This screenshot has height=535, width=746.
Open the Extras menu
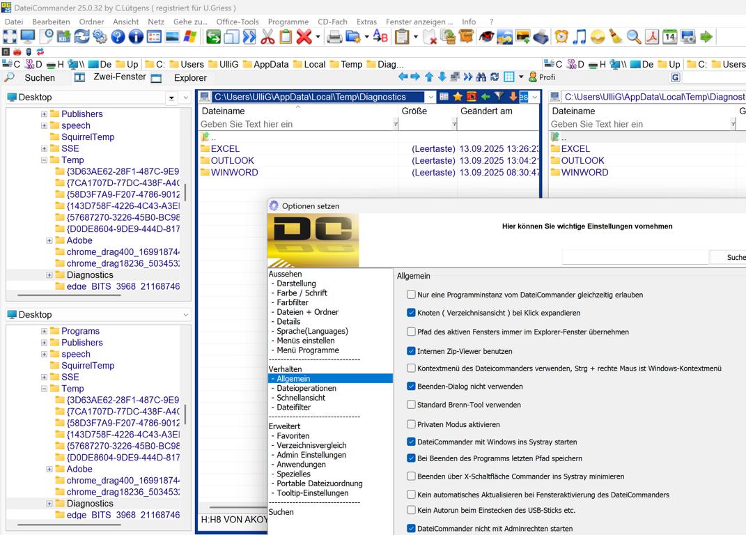point(366,22)
